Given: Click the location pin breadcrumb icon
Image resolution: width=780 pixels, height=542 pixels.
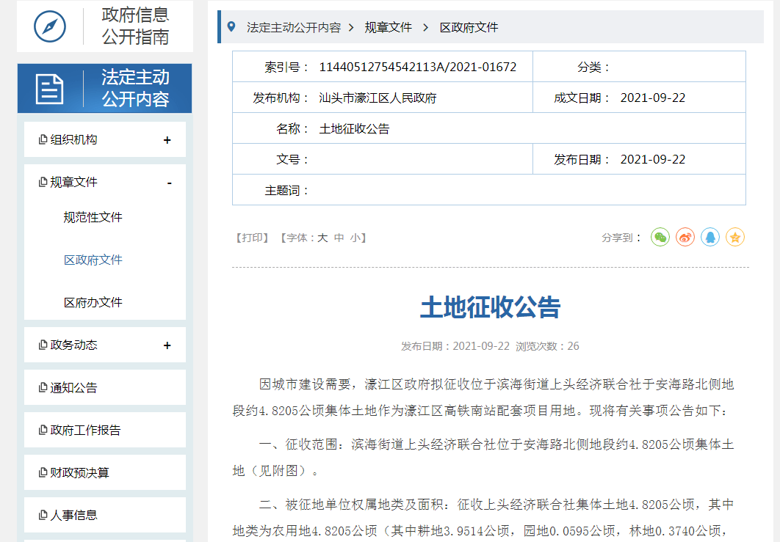Looking at the screenshot, I should [x=231, y=27].
